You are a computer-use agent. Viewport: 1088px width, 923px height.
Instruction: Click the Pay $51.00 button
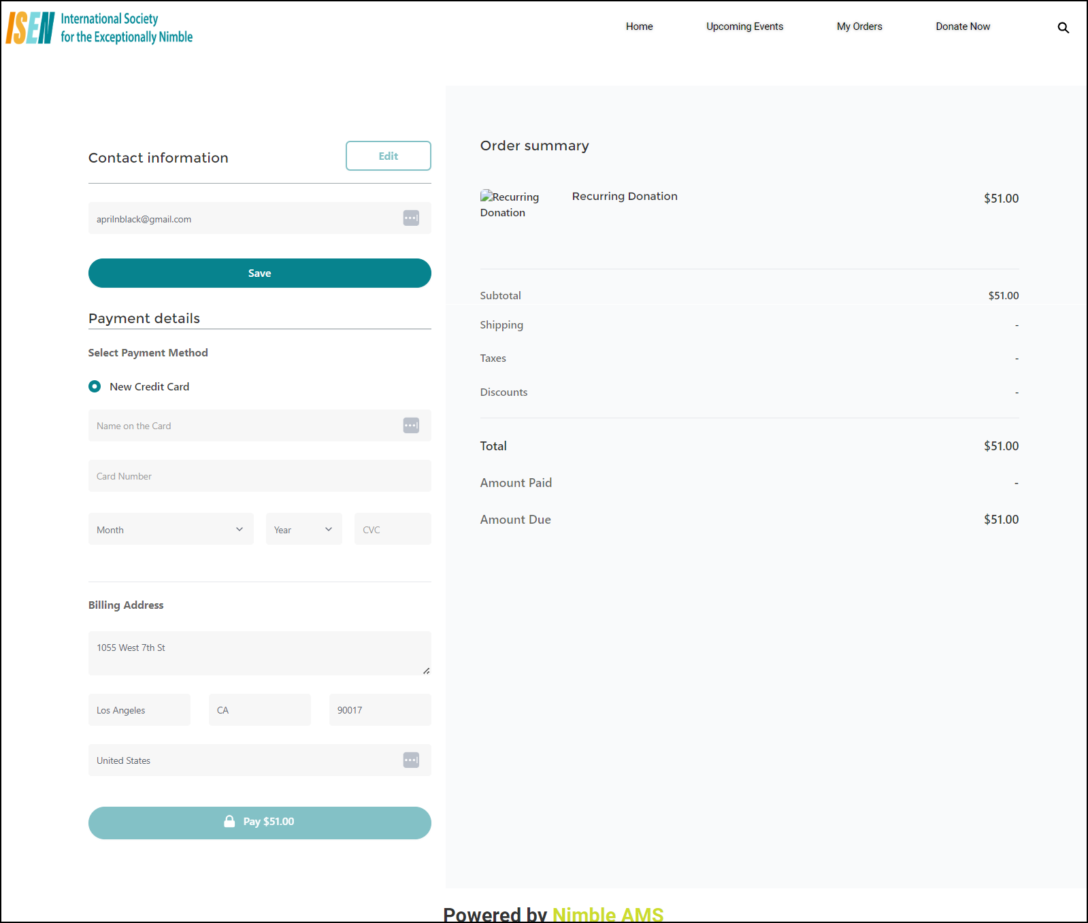click(259, 822)
